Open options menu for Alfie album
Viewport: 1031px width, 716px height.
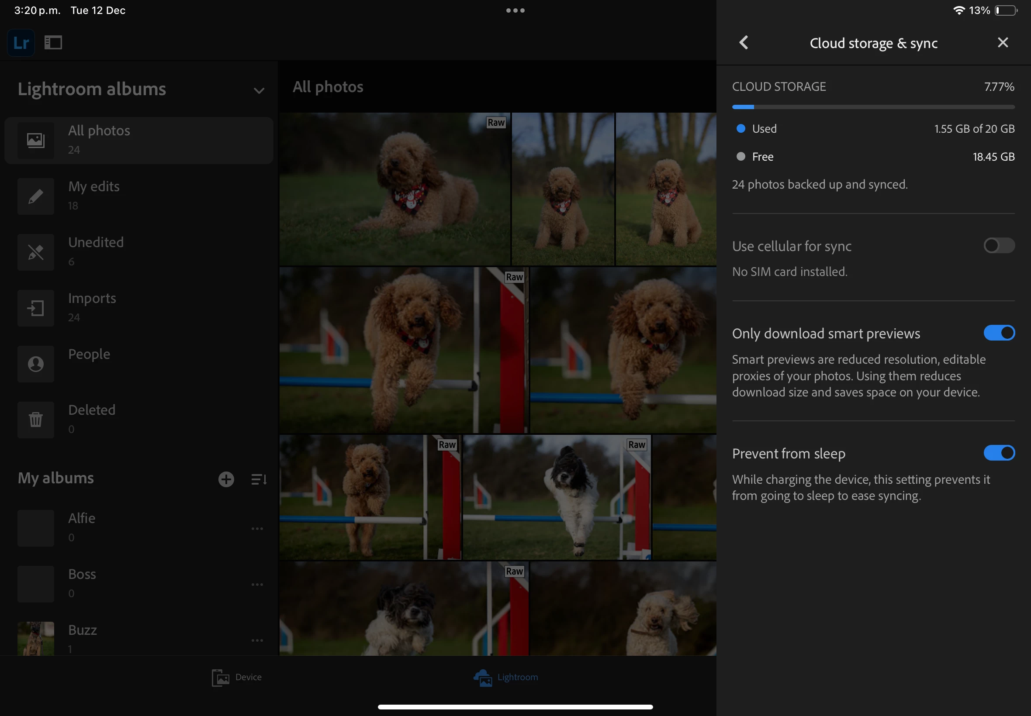(257, 528)
